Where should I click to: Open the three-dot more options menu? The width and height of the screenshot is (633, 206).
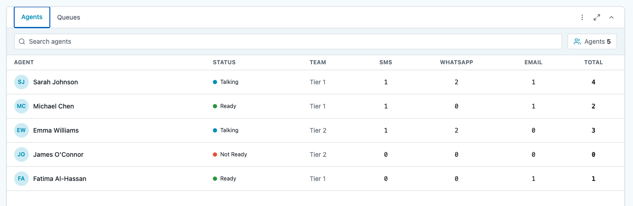(x=582, y=17)
